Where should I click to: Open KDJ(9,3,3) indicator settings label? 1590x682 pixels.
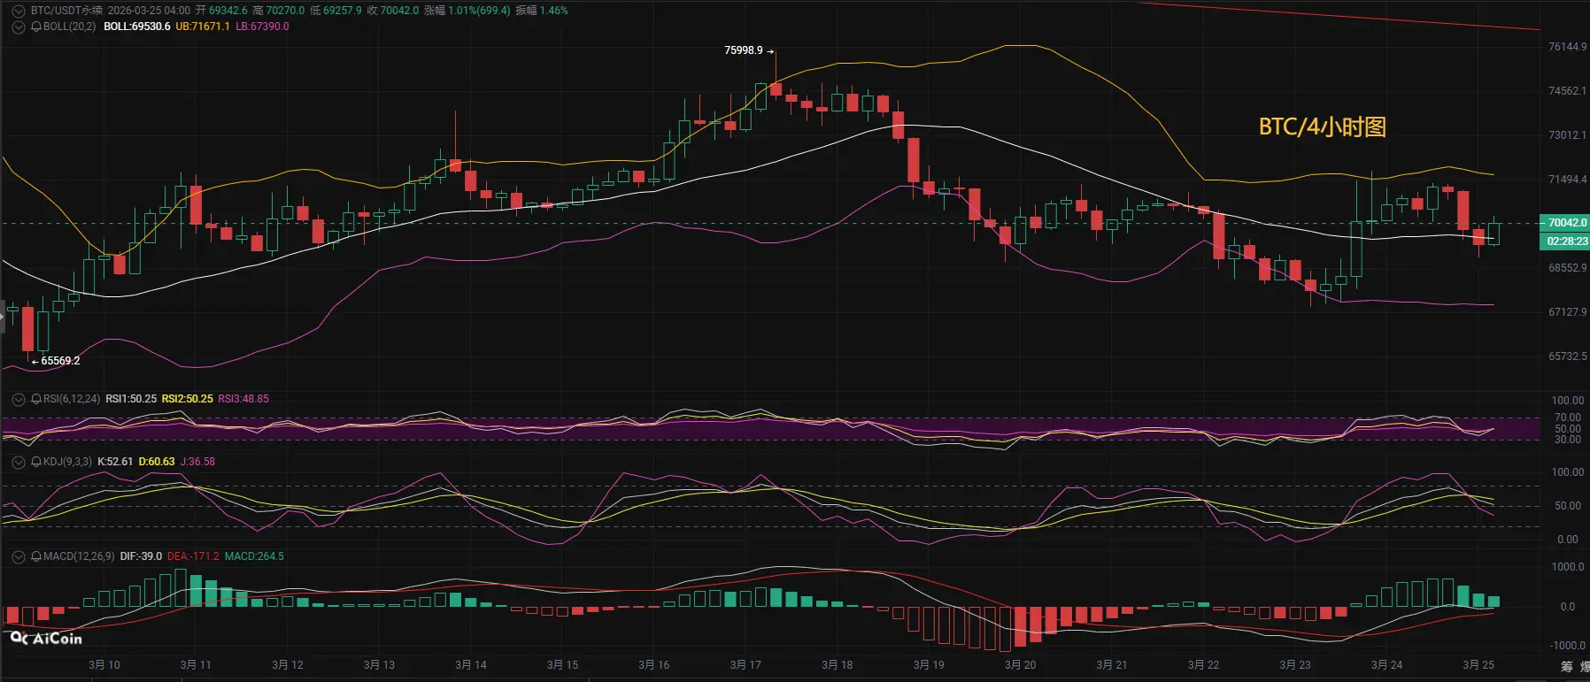pos(68,462)
